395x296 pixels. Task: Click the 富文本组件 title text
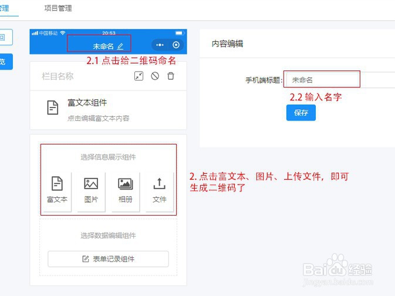[x=87, y=103]
